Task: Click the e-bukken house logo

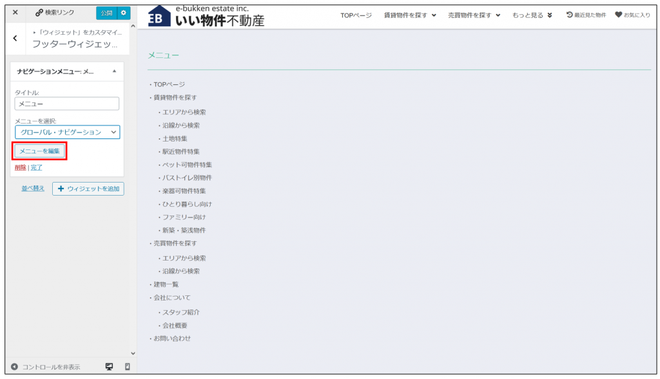Action: [159, 17]
